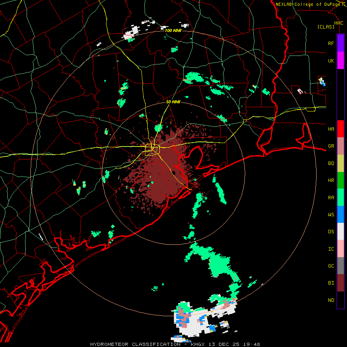Click the ND black legend swatch

click(x=340, y=300)
